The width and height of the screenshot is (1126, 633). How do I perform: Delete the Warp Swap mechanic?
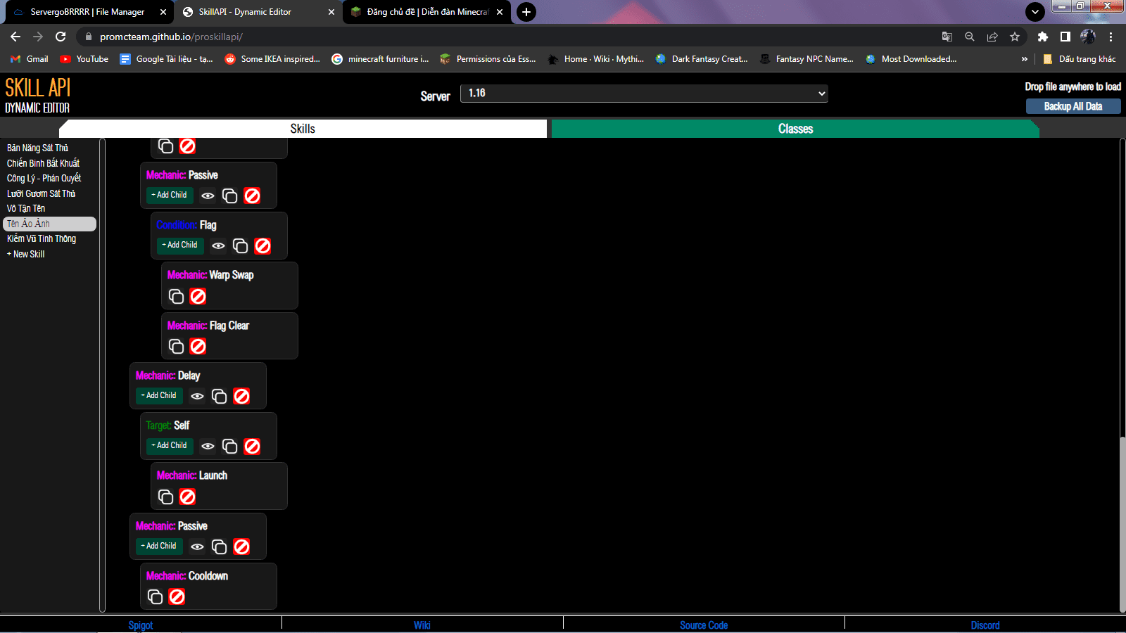pyautogui.click(x=198, y=296)
